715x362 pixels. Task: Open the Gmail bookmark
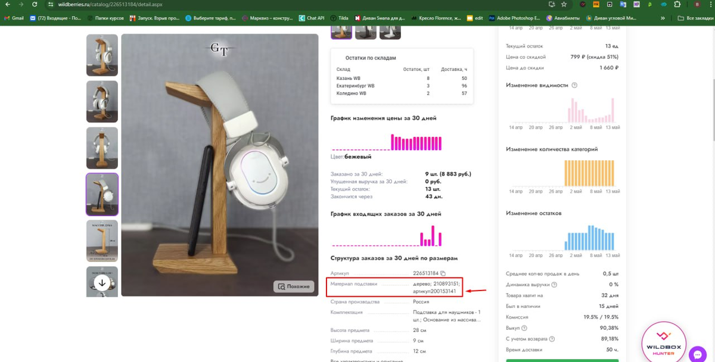[x=14, y=18]
